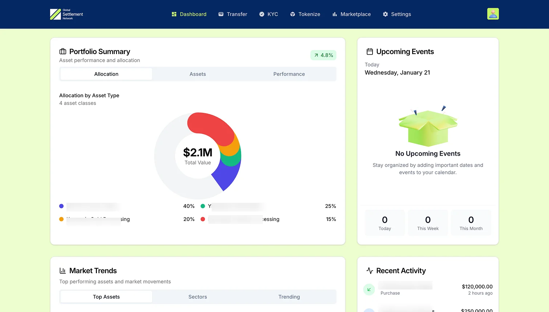The height and width of the screenshot is (312, 549).
Task: Open the Tokenize section
Action: click(x=305, y=14)
